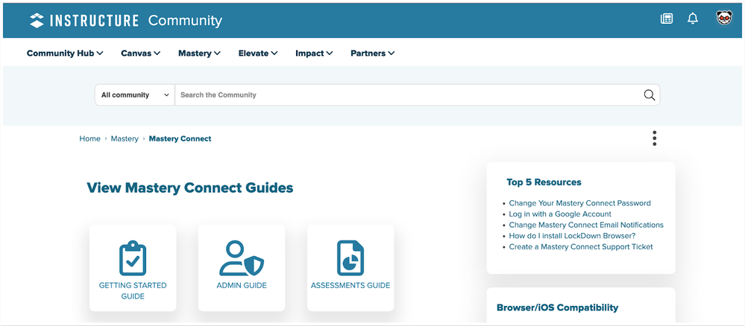
Task: Open the panda user avatar menu
Action: tap(724, 19)
